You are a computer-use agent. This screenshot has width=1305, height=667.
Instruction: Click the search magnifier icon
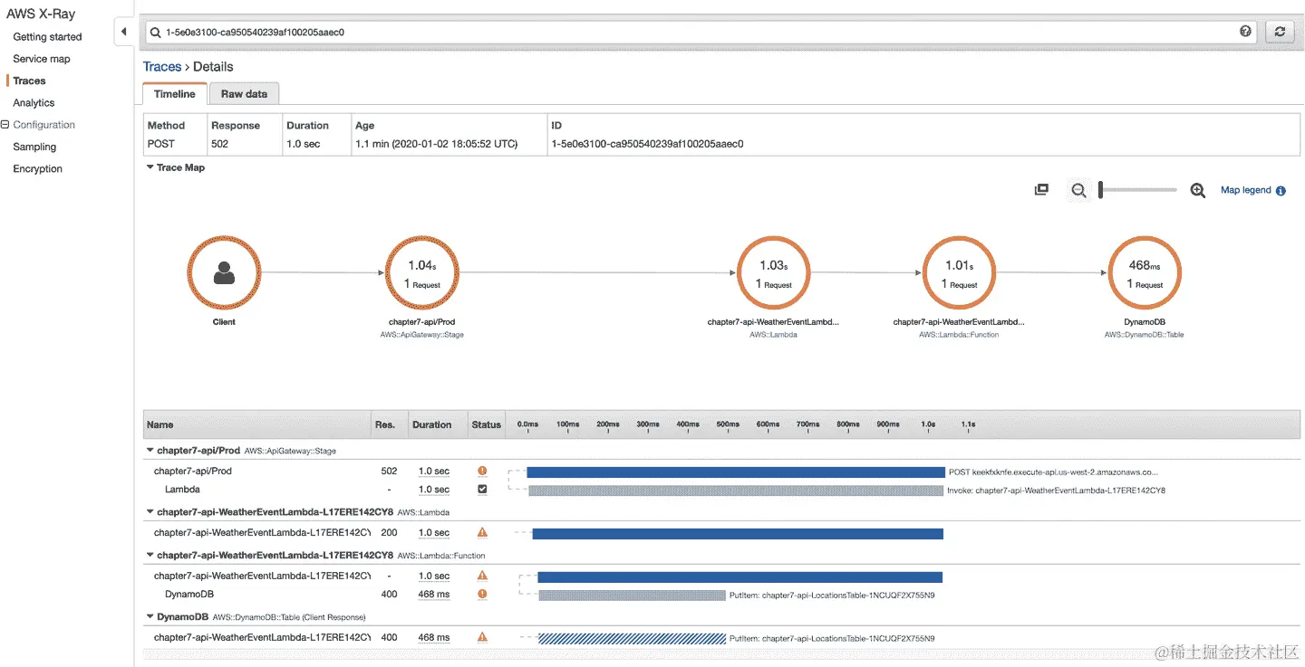click(x=155, y=32)
